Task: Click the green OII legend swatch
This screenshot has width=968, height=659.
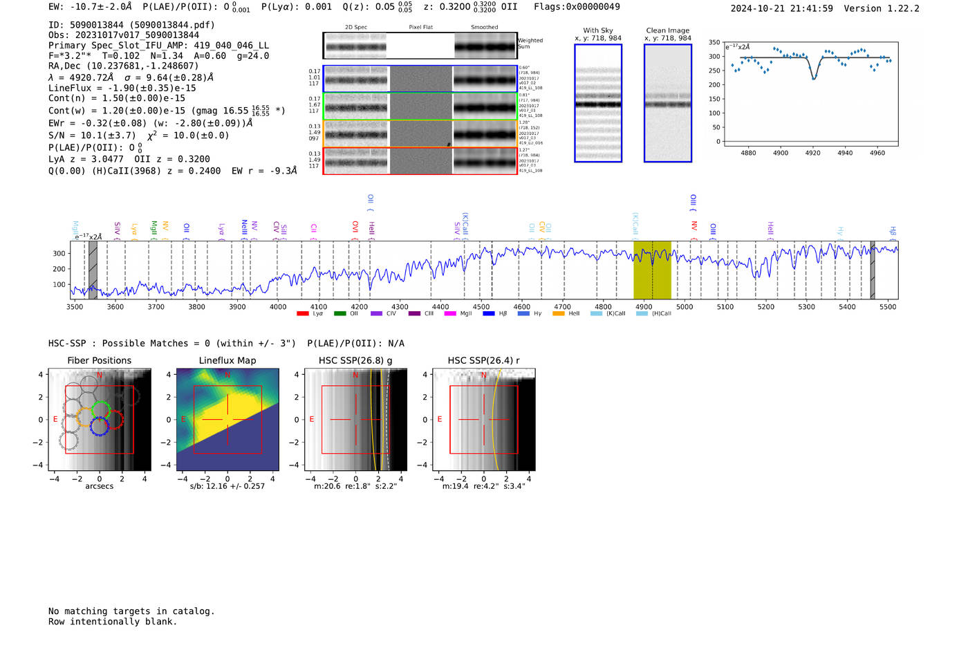Action: tap(339, 314)
